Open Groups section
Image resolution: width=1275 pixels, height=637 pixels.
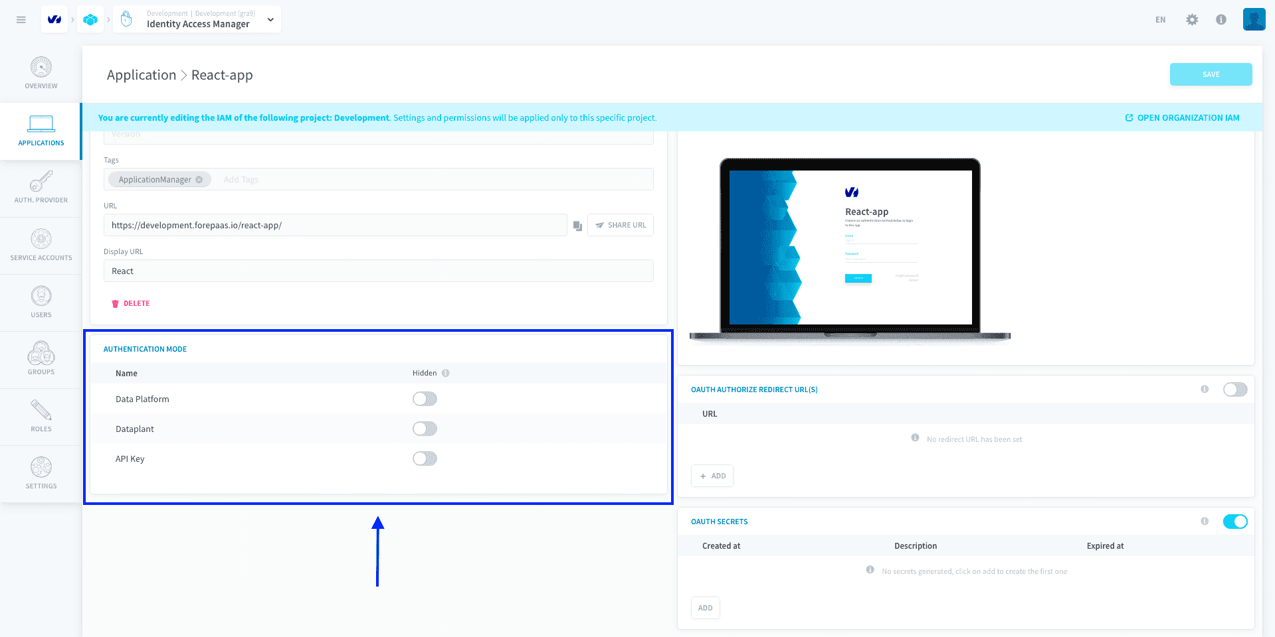pyautogui.click(x=41, y=360)
